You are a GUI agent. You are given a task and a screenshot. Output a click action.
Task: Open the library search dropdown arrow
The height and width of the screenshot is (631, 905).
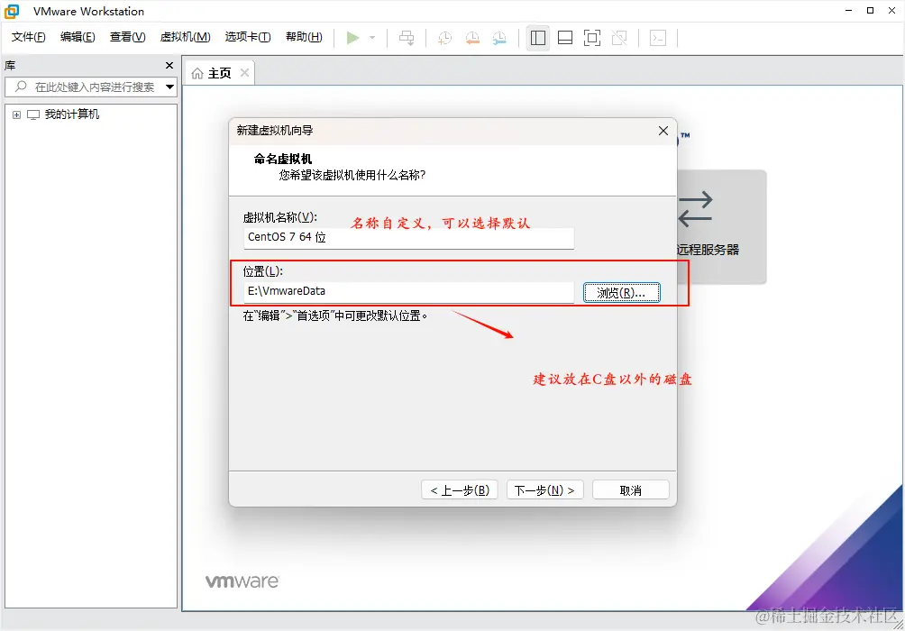pos(169,87)
